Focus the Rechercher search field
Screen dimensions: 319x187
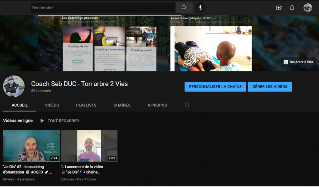point(103,8)
